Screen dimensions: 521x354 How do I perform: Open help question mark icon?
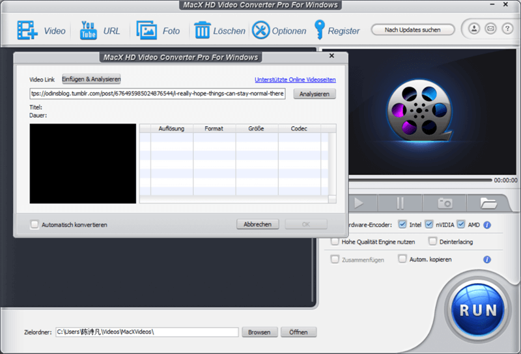(507, 29)
